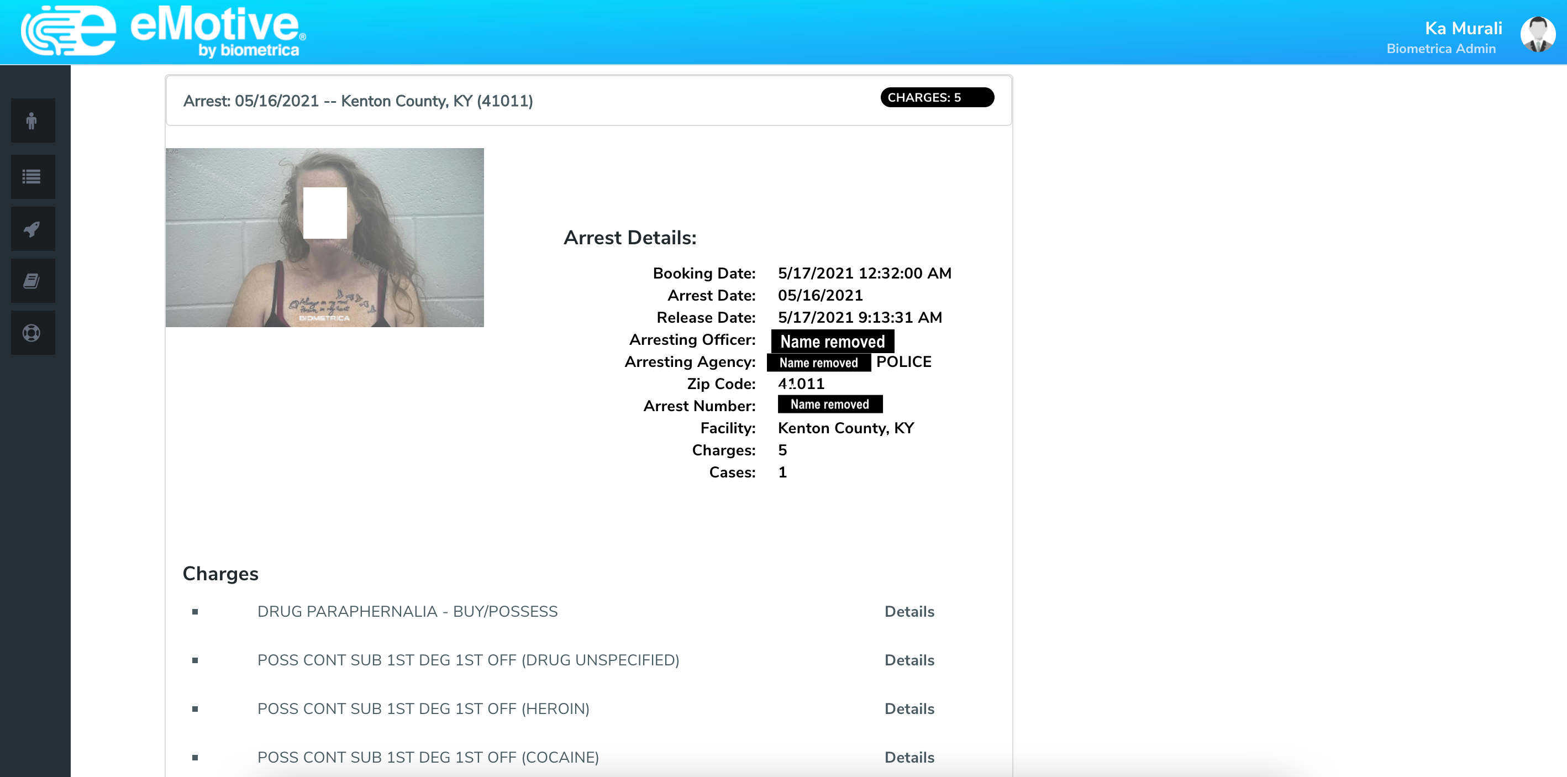Select POSS CONT SUB (HEROIN) charge text

tap(423, 709)
